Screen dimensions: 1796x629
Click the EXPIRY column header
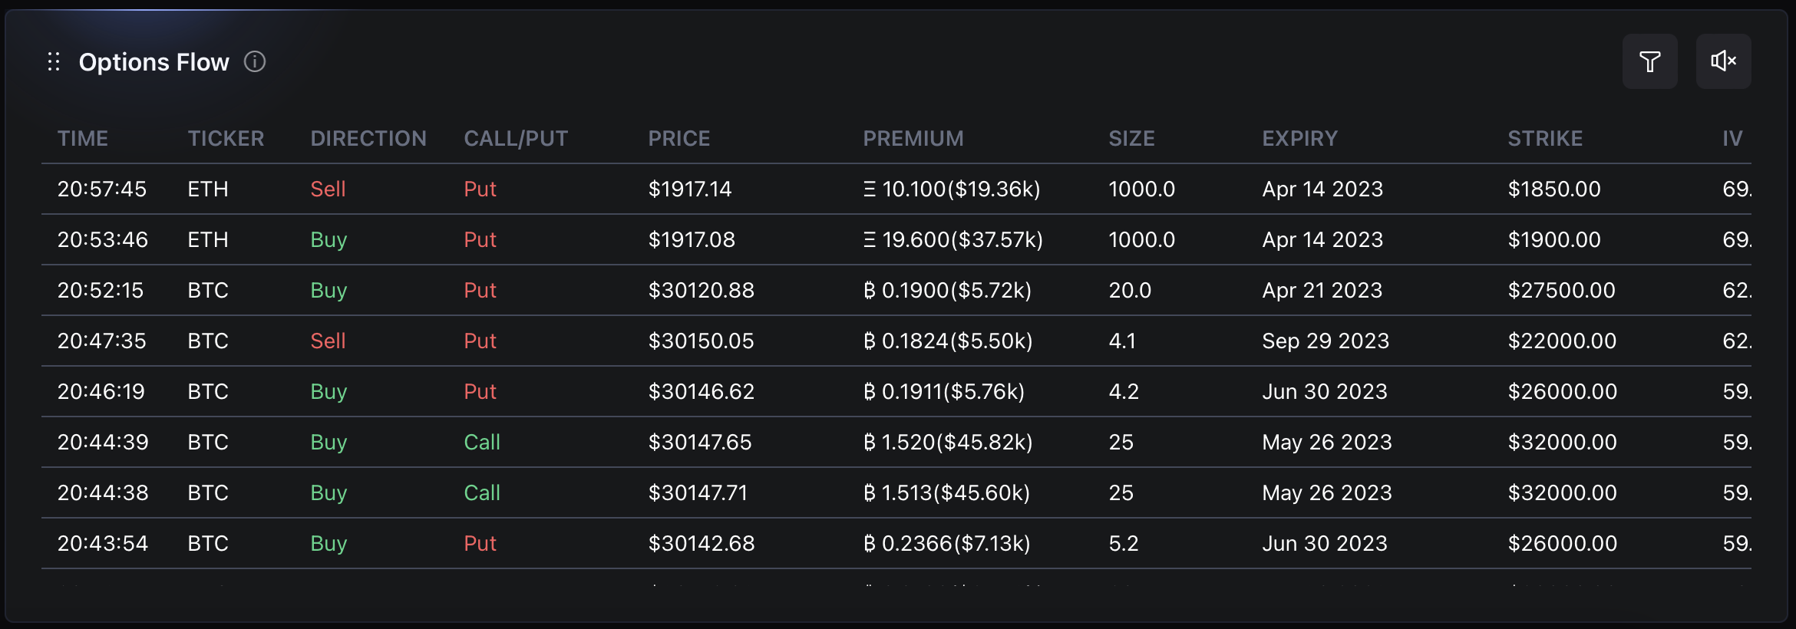click(1299, 138)
